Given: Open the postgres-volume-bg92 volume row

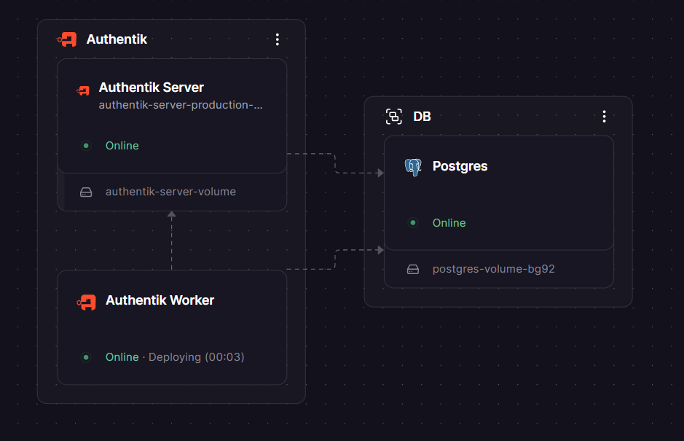Looking at the screenshot, I should 498,269.
